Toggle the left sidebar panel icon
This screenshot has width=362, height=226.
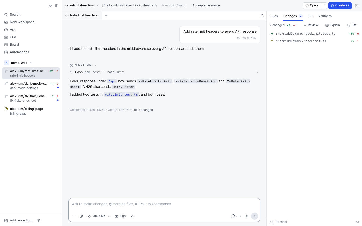click(x=57, y=6)
